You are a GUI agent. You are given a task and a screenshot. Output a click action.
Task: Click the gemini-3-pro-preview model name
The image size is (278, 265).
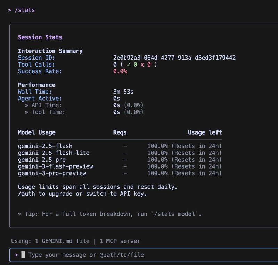52,173
